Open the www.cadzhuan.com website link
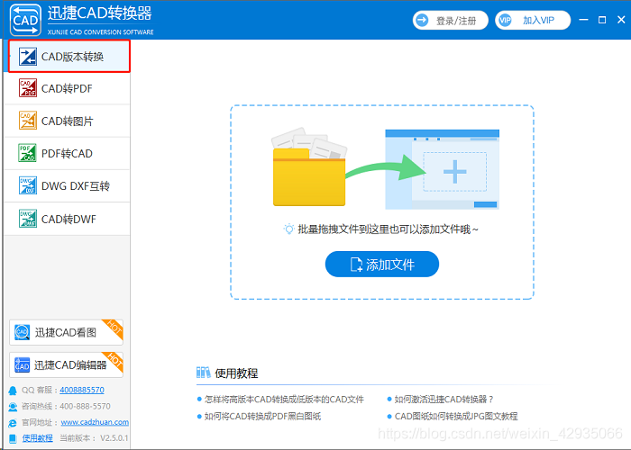 pos(95,422)
